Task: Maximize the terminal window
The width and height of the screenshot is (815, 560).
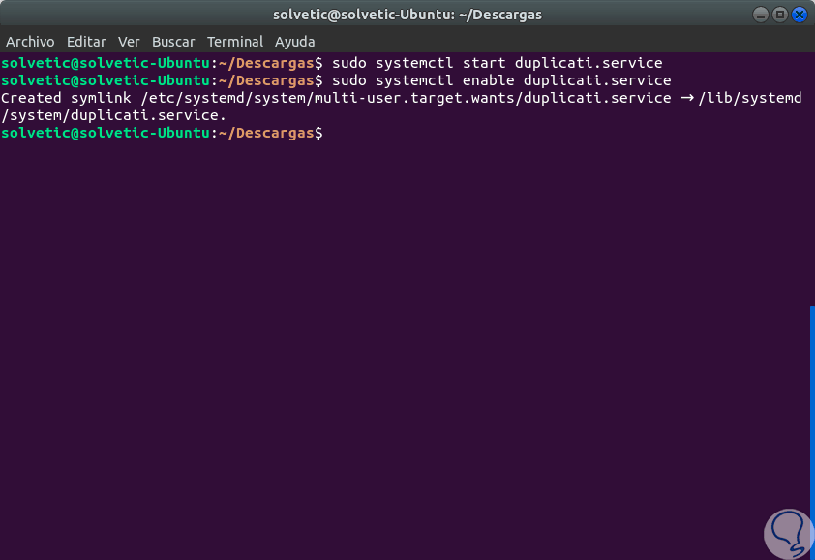Action: pyautogui.click(x=779, y=15)
